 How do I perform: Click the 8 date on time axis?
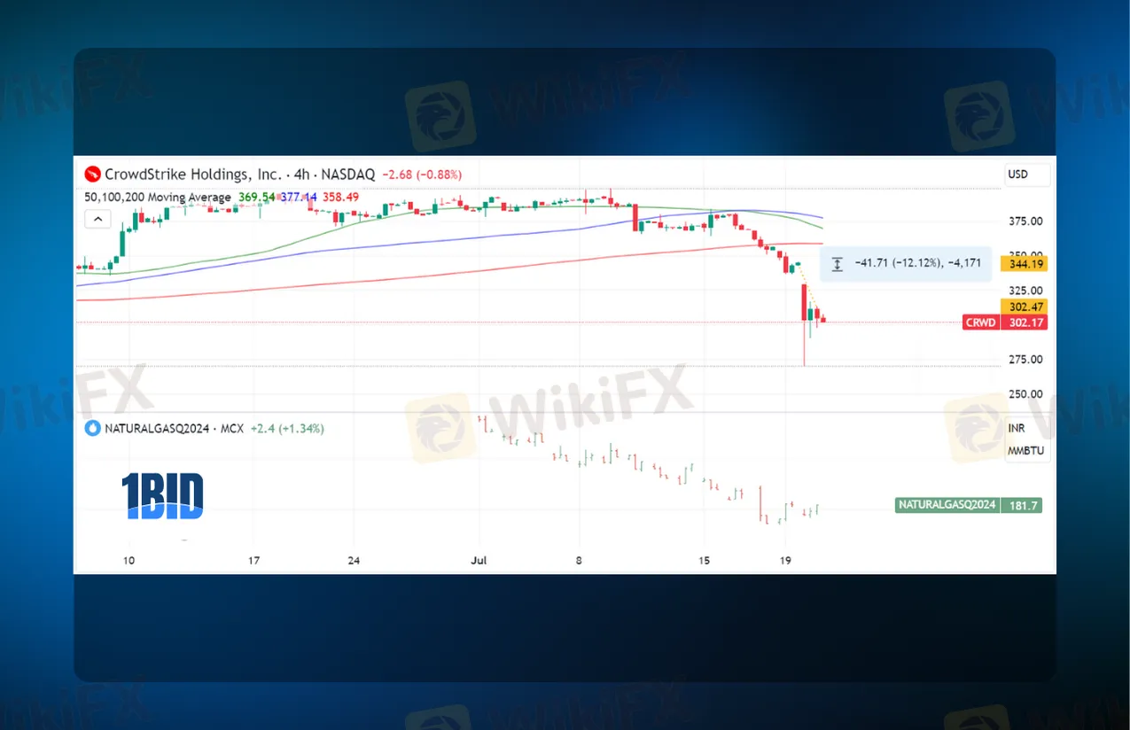[x=580, y=561]
